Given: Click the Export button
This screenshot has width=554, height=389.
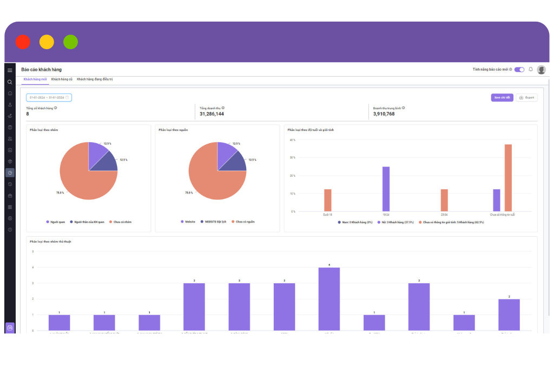Looking at the screenshot, I should tap(527, 97).
